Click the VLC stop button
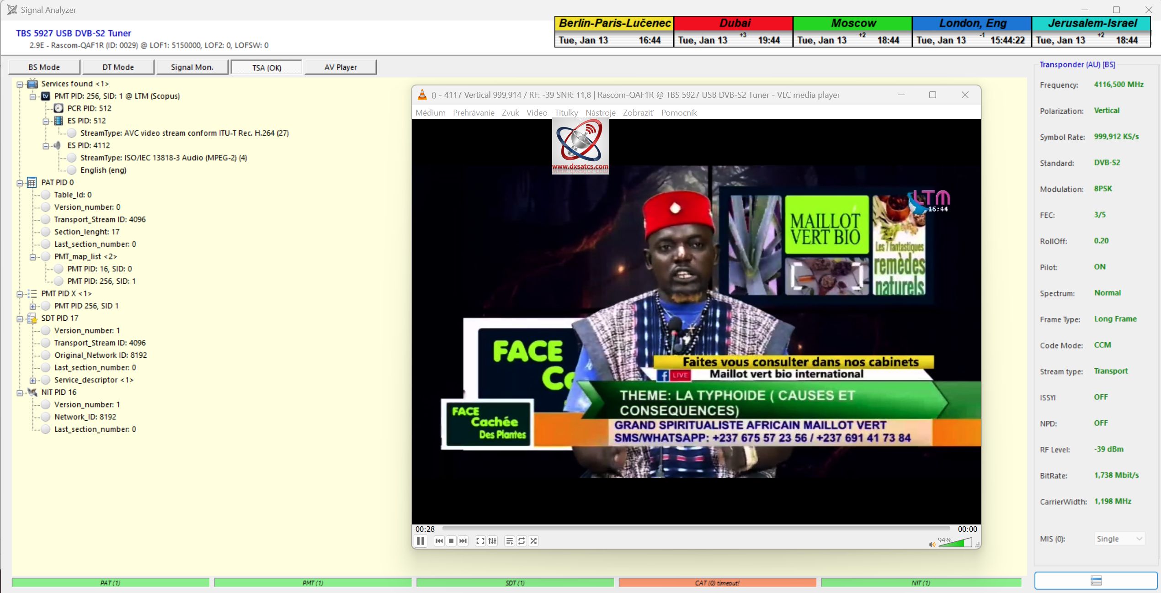 click(x=451, y=541)
